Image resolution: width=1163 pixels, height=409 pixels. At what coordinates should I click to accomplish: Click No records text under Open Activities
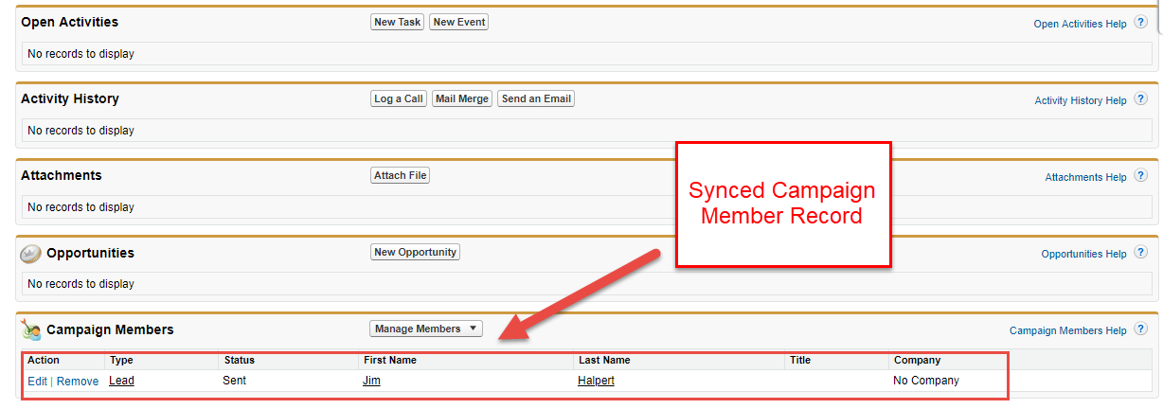[81, 54]
